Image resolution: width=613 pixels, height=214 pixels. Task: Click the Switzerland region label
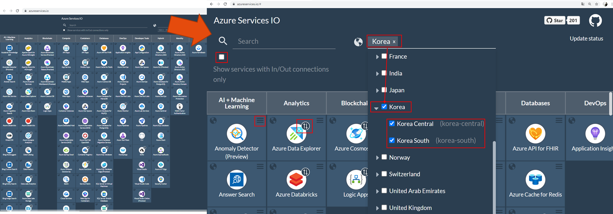[x=404, y=174]
